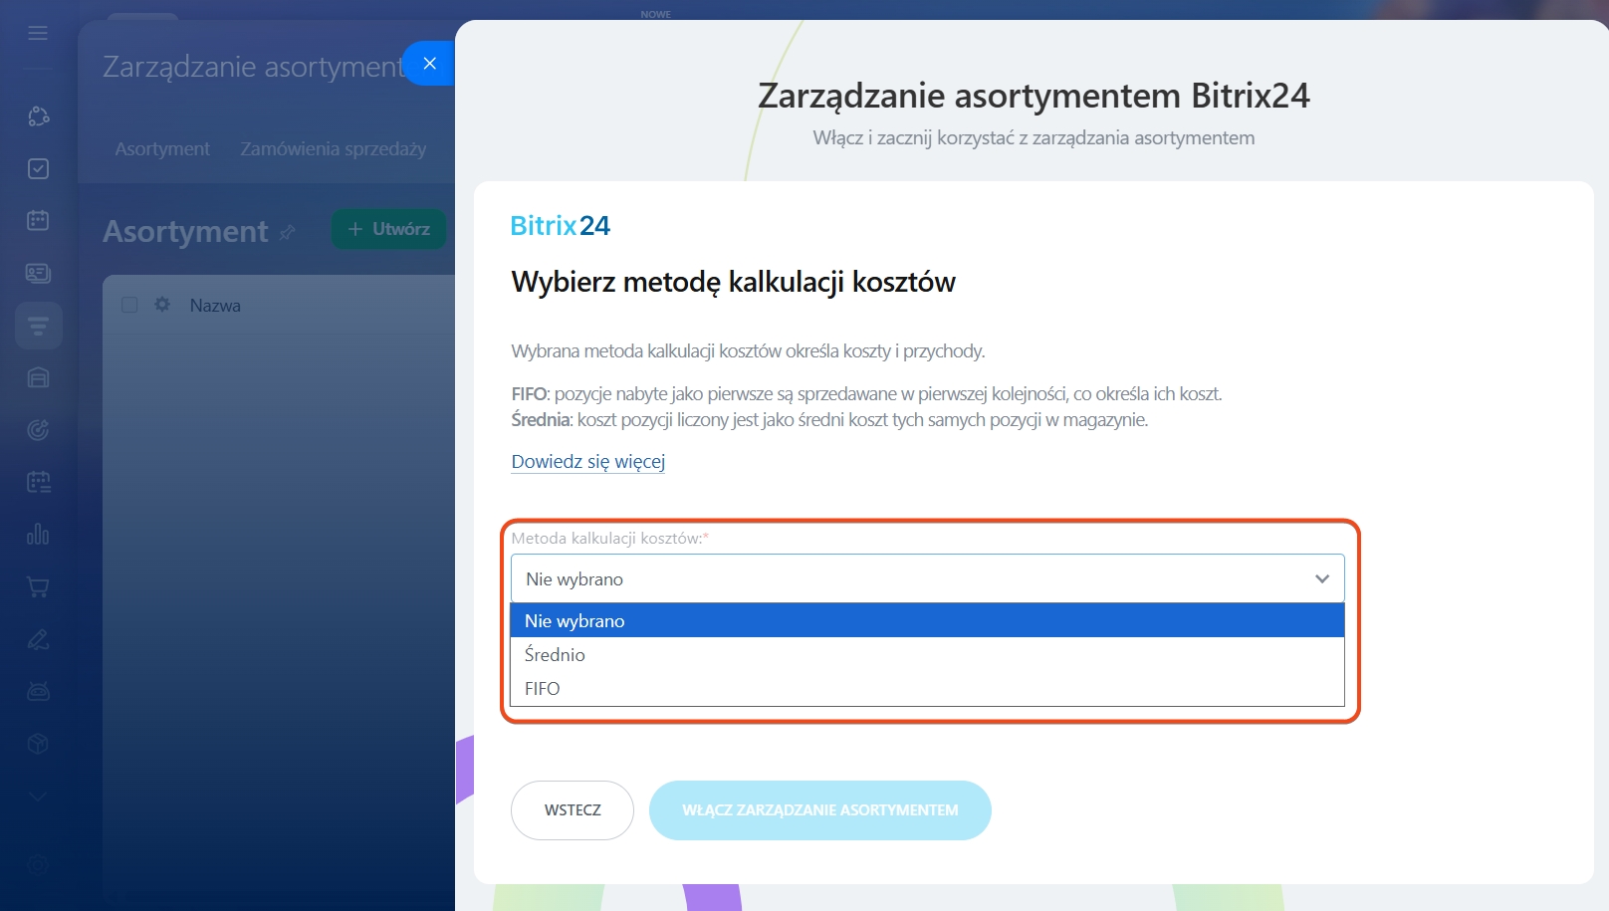Expand more sidebar items chevron
Viewport: 1609px width, 911px height.
click(x=38, y=797)
